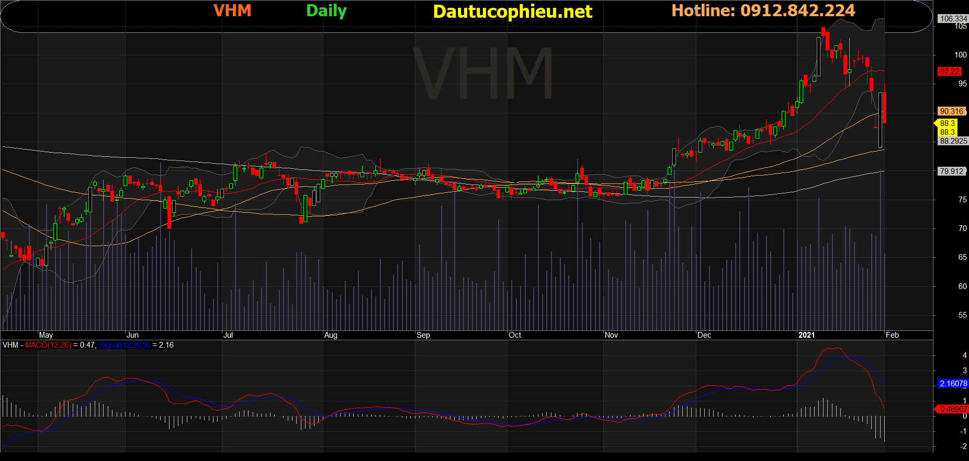Click the MACD axis tick -2

coord(963,446)
